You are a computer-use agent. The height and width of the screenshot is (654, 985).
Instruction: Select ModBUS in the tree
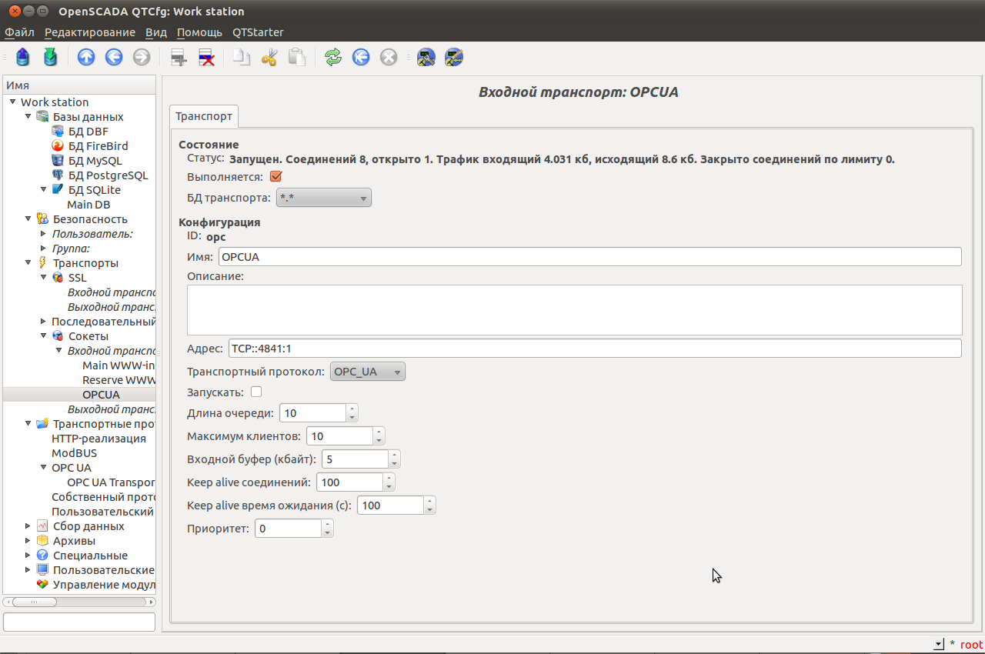74,453
